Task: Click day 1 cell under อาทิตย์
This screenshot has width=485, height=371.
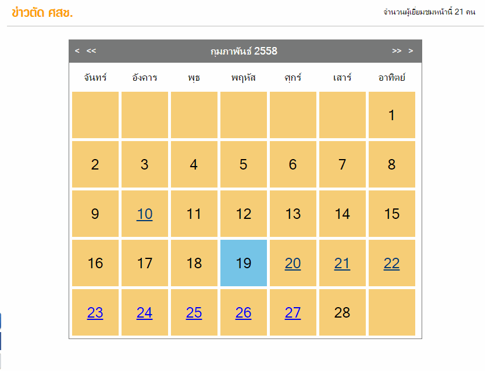Action: pyautogui.click(x=391, y=116)
